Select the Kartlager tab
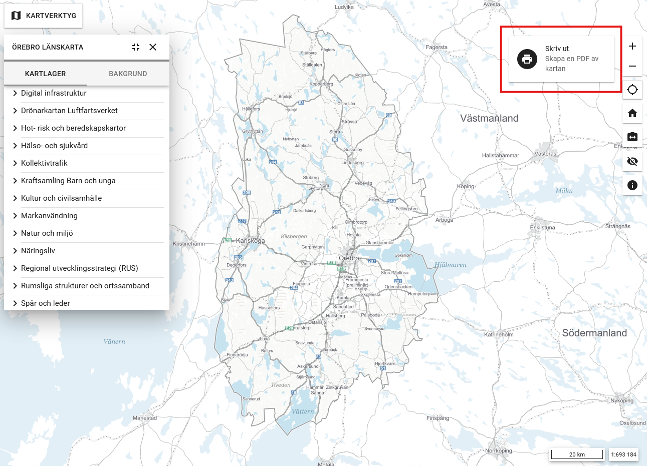Image resolution: width=647 pixels, height=466 pixels. coord(46,74)
